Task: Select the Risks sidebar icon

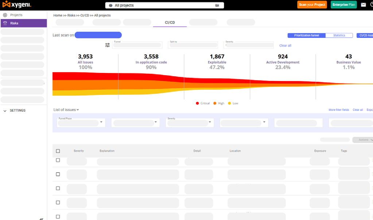Action: (x=5, y=23)
